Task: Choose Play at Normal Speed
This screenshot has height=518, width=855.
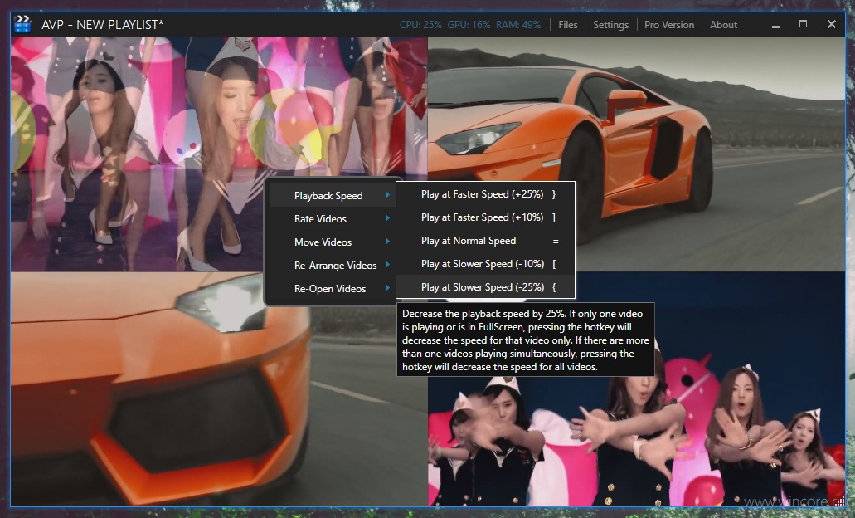Action: [x=485, y=241]
